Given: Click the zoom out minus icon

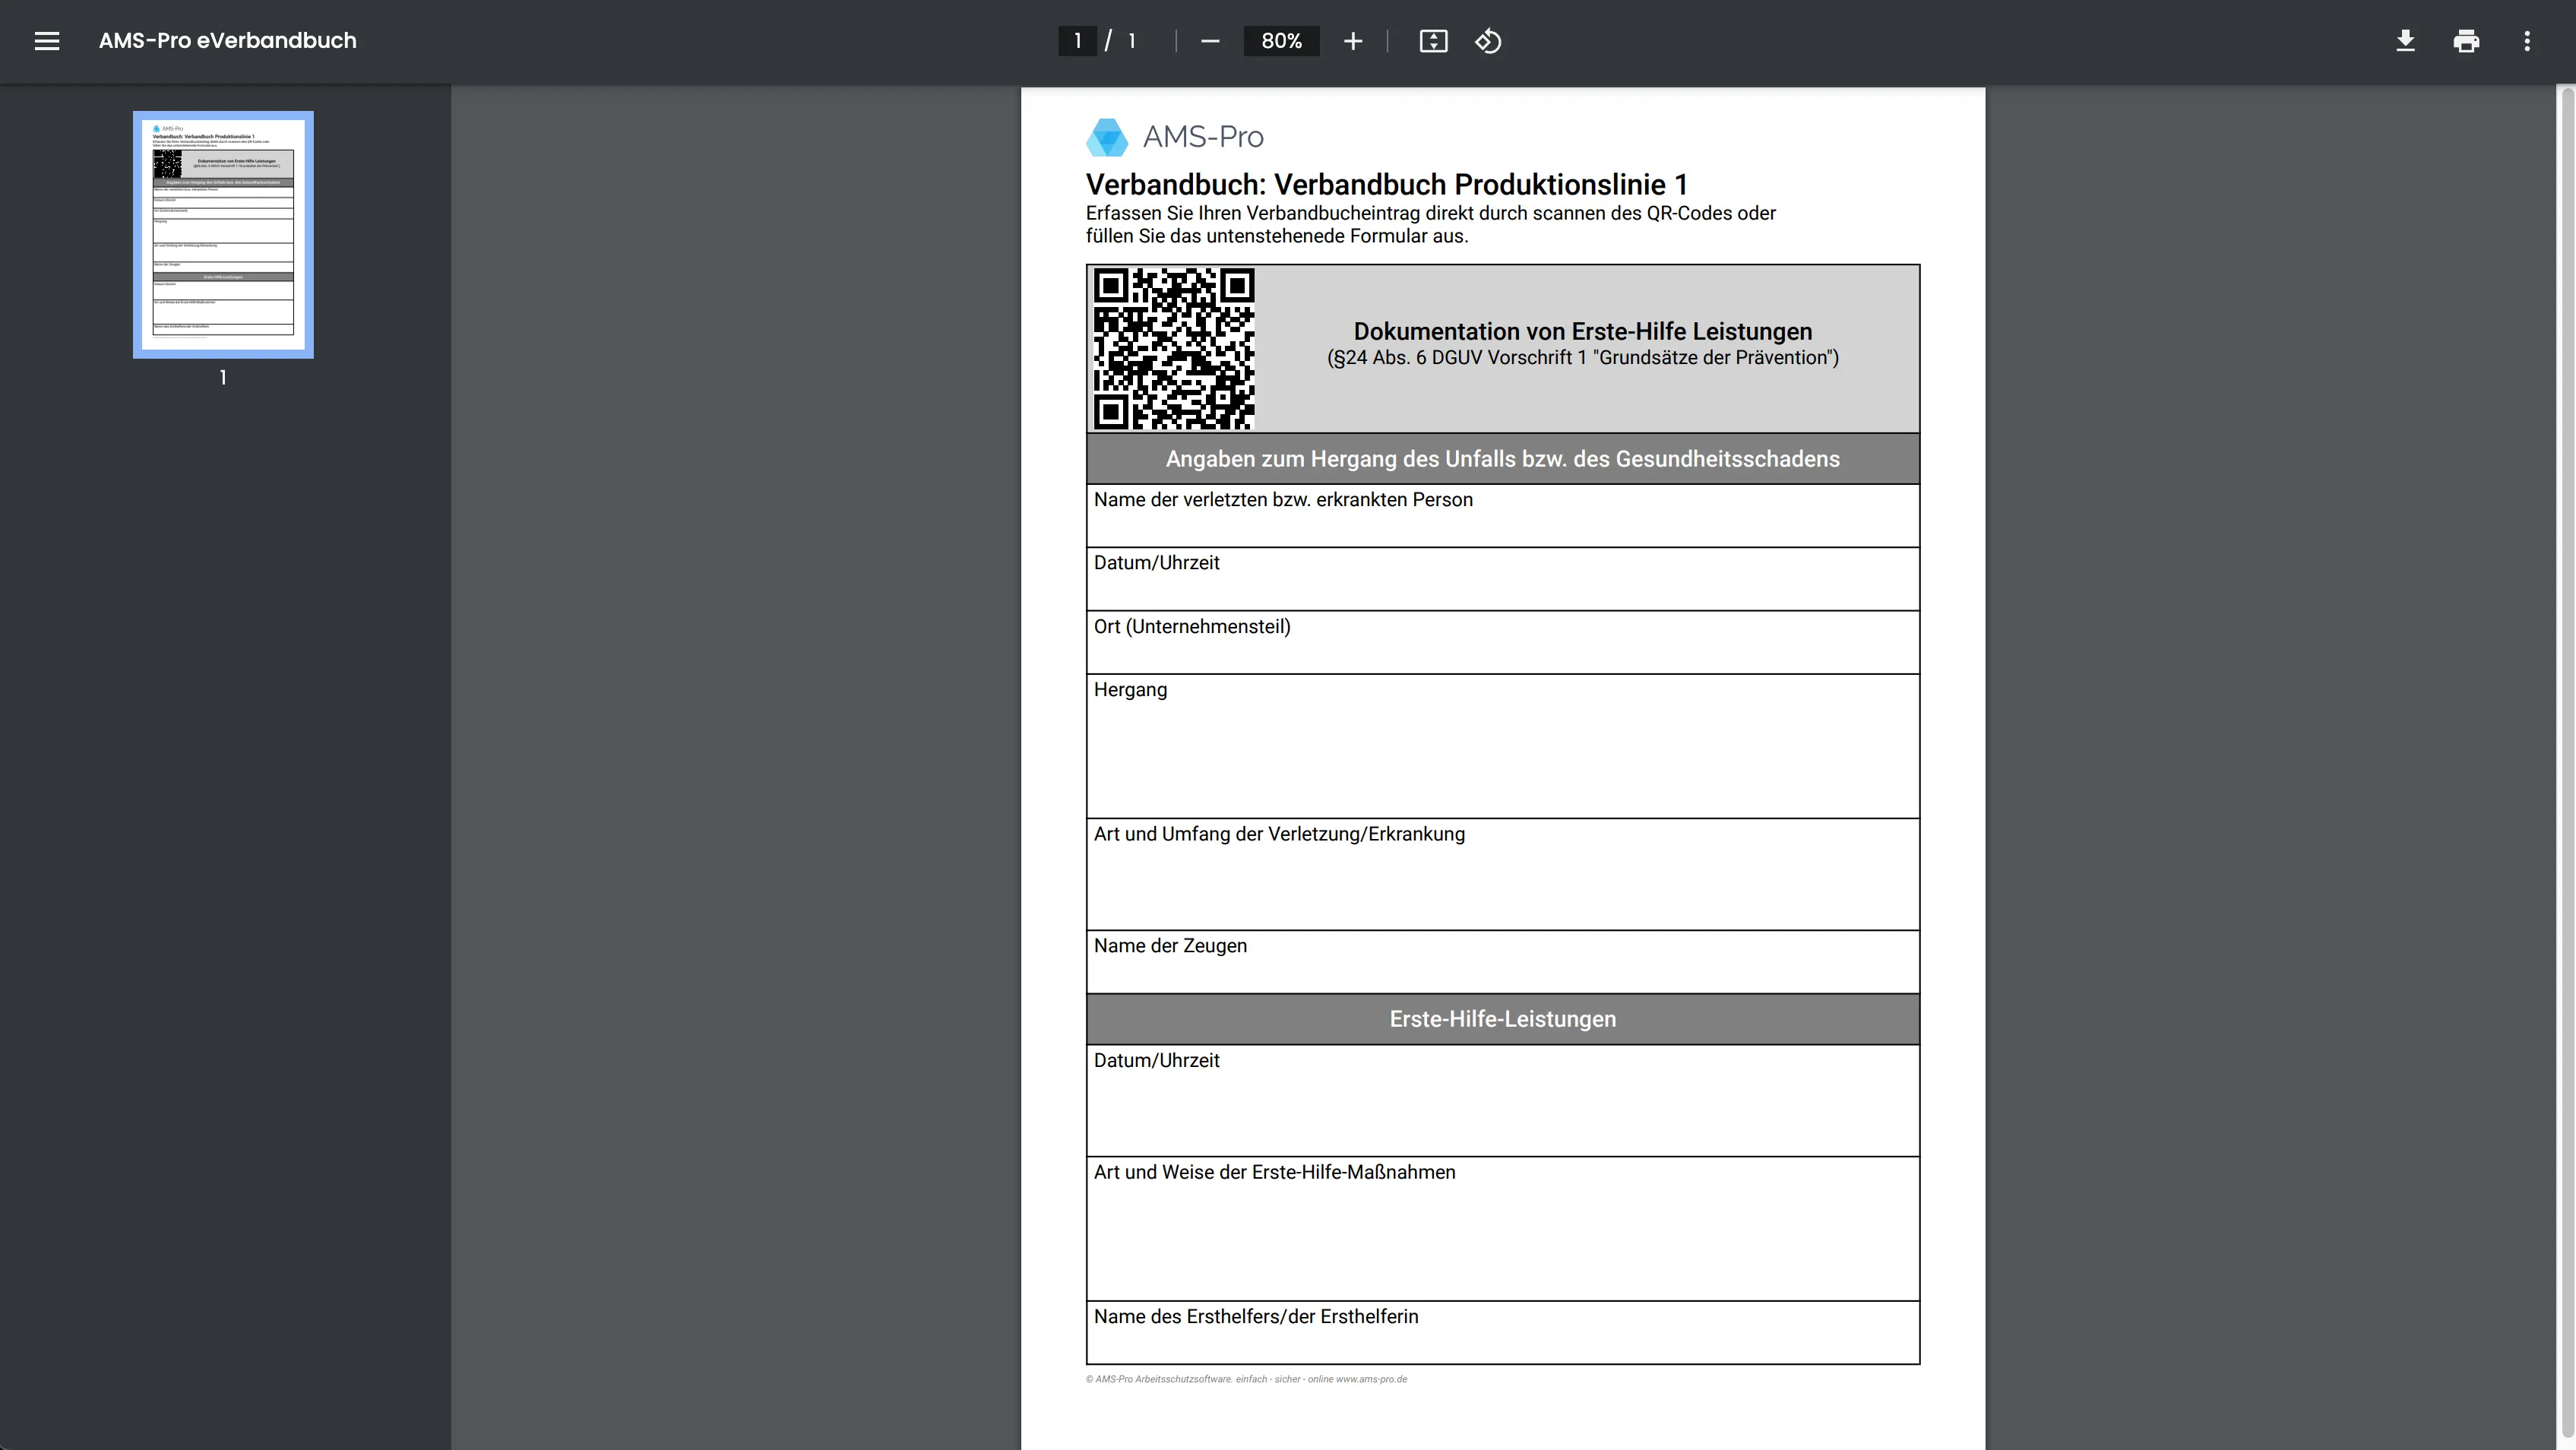Looking at the screenshot, I should click(1210, 41).
